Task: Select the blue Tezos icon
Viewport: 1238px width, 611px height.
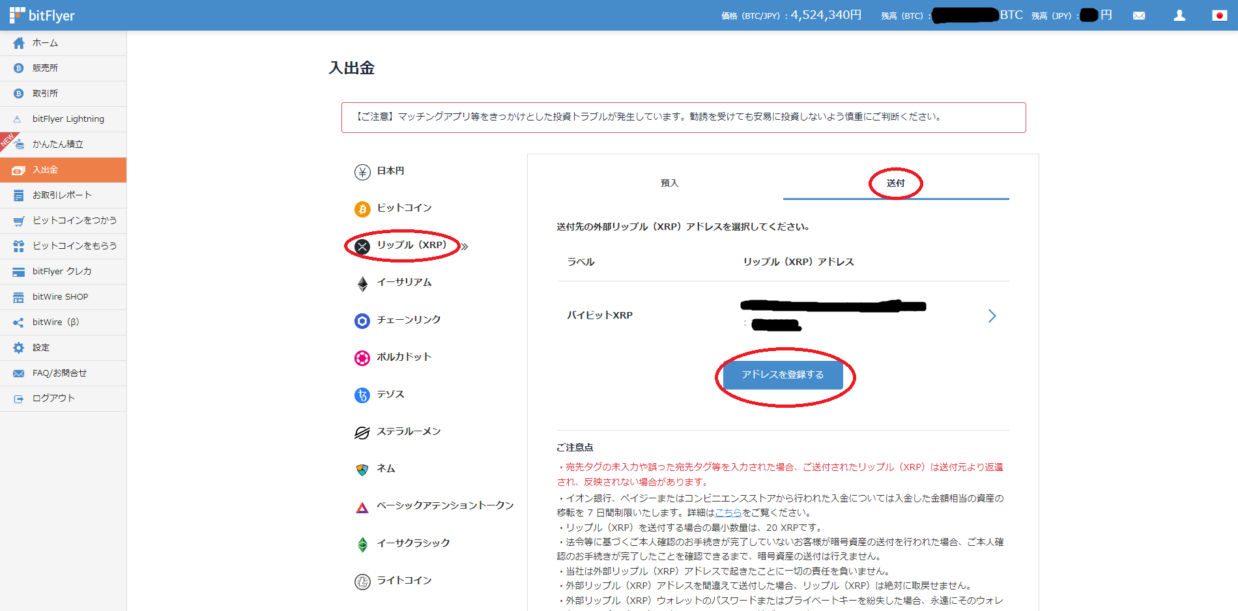Action: click(x=362, y=395)
